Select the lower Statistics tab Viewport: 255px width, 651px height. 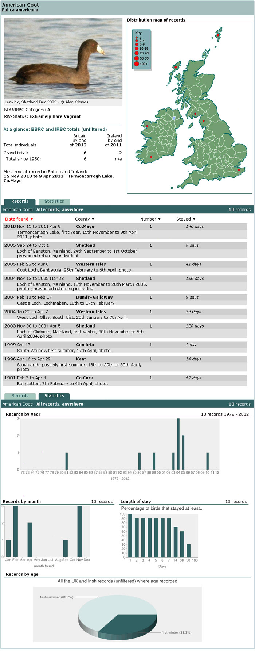[54, 396]
